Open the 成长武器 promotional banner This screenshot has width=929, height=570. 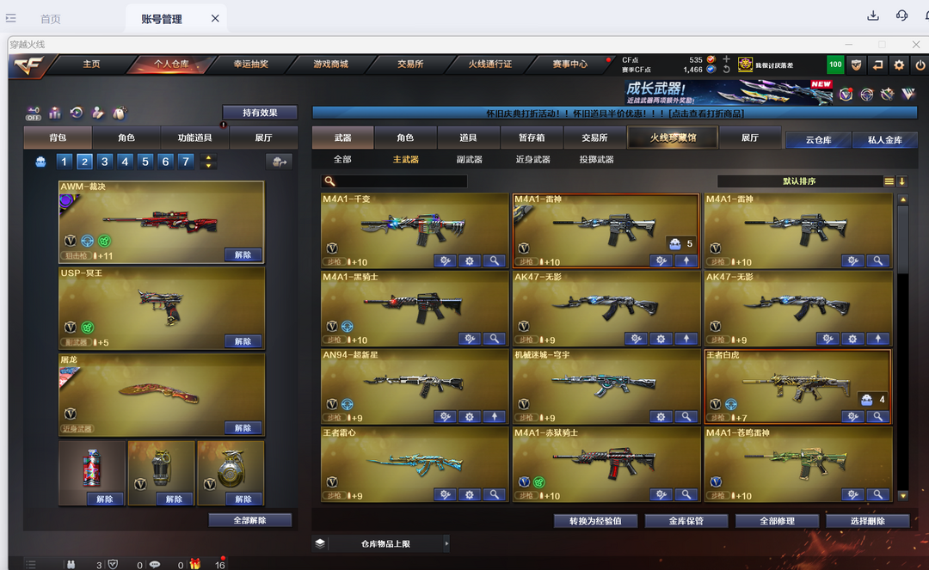tap(729, 92)
